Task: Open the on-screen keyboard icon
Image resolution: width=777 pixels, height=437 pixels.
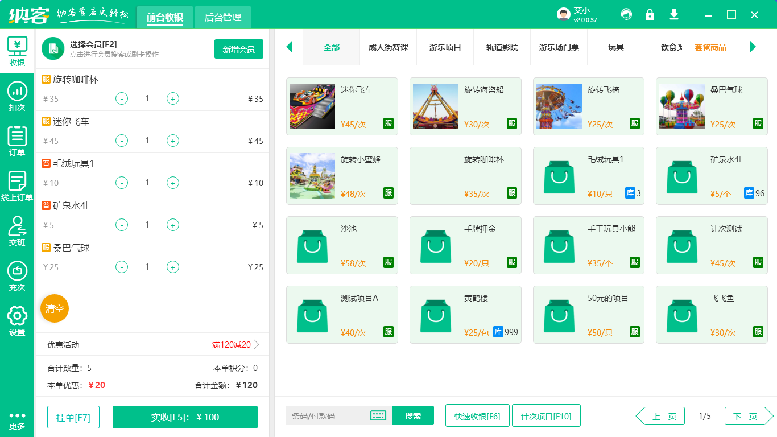Action: point(377,416)
